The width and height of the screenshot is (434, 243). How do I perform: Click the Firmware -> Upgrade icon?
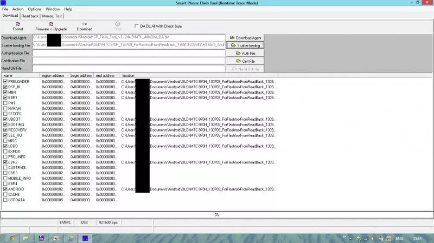[x=51, y=25]
